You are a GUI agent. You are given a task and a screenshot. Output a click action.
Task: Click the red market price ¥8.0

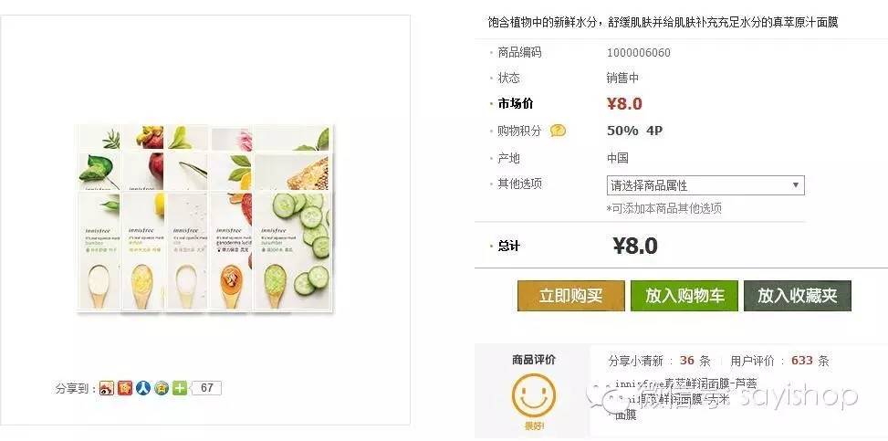pyautogui.click(x=624, y=104)
